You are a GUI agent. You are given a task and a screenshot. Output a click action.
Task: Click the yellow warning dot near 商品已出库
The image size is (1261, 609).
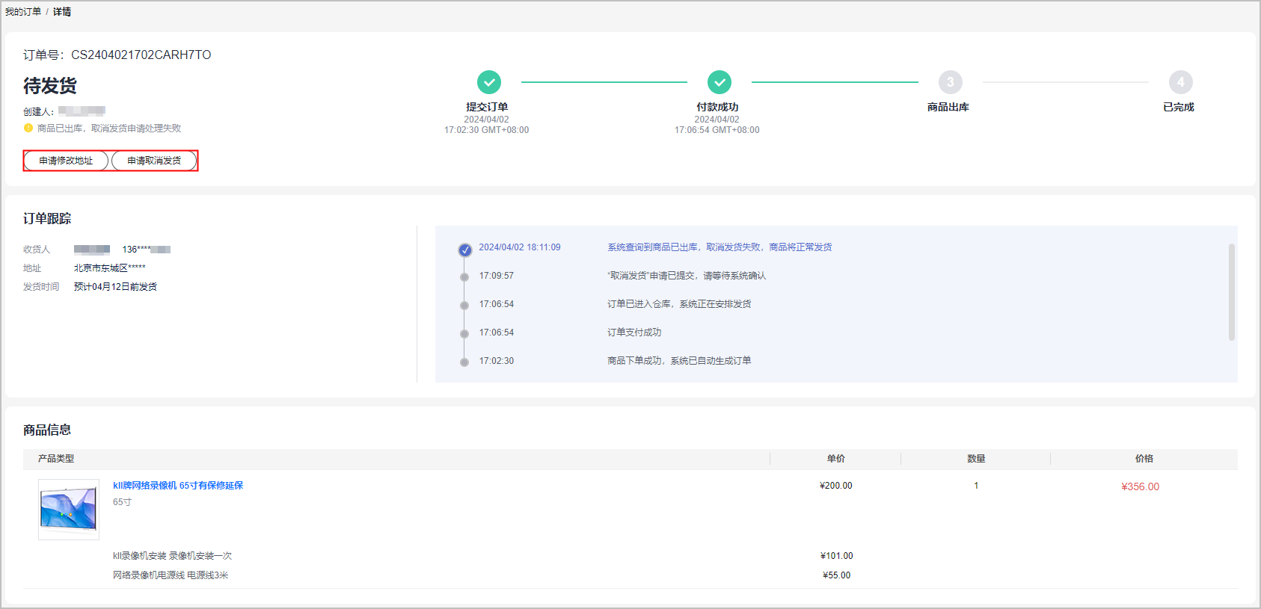(28, 129)
